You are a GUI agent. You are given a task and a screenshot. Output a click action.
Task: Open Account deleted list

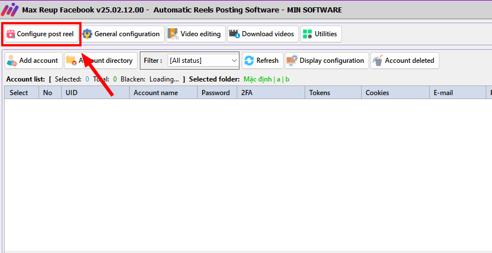tap(405, 61)
